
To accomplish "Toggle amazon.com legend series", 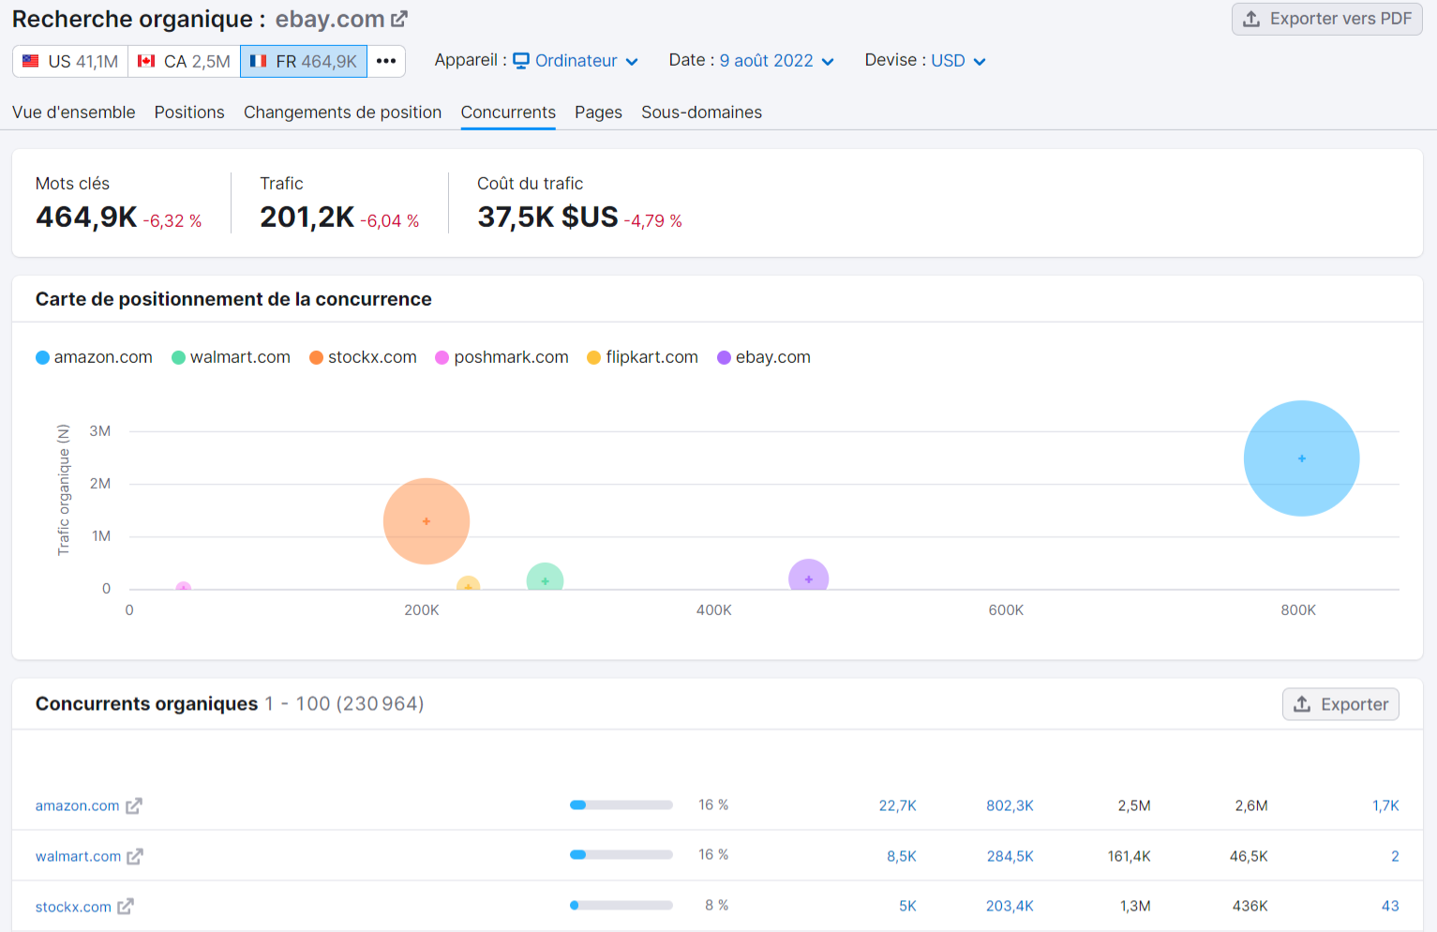I will coord(94,357).
